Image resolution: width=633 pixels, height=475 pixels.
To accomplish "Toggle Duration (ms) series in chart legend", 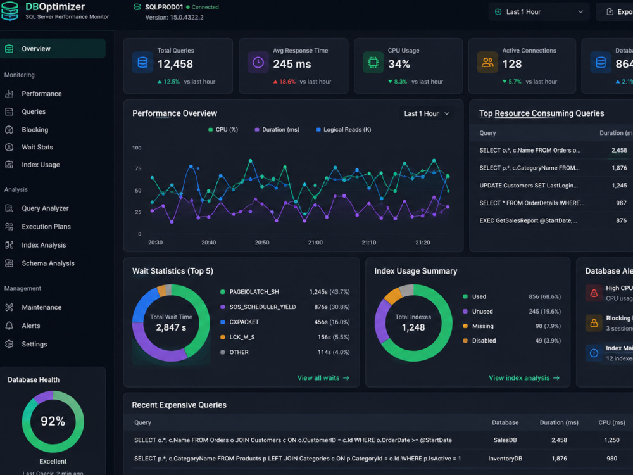I will pos(277,130).
